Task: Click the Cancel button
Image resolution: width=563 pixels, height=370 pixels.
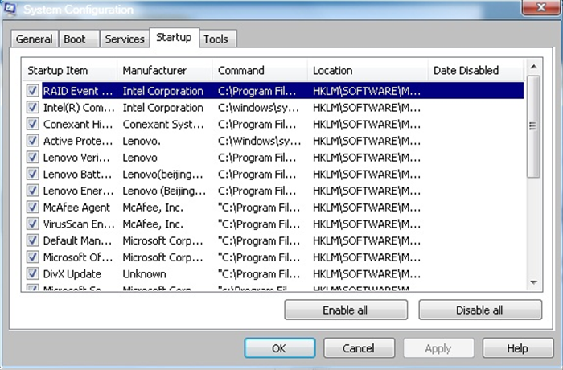Action: (359, 348)
